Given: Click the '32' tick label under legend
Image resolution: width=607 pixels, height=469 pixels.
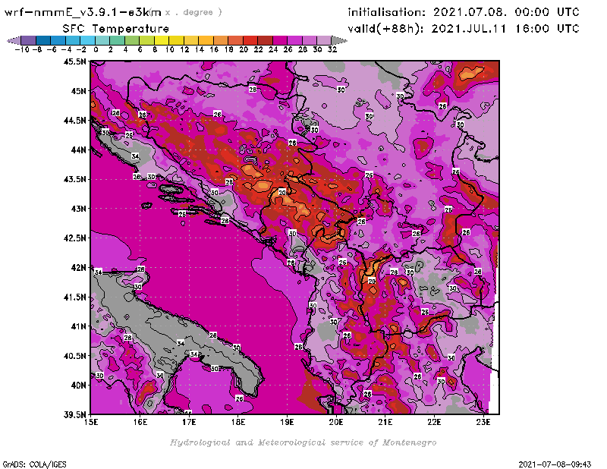Looking at the screenshot, I should [x=332, y=50].
